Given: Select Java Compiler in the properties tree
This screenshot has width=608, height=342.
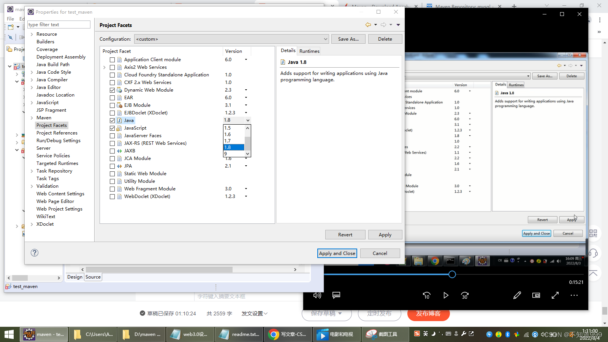Looking at the screenshot, I should coord(52,80).
